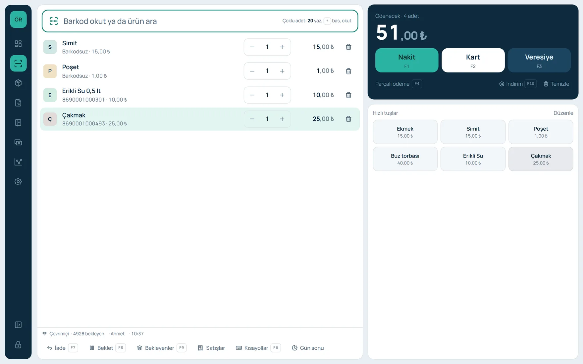The height and width of the screenshot is (364, 583).
Task: Delete the Simit row with trash icon
Action: [x=348, y=47]
